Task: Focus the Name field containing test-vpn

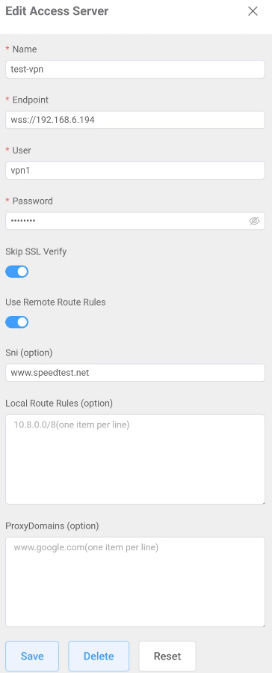Action: (x=135, y=69)
